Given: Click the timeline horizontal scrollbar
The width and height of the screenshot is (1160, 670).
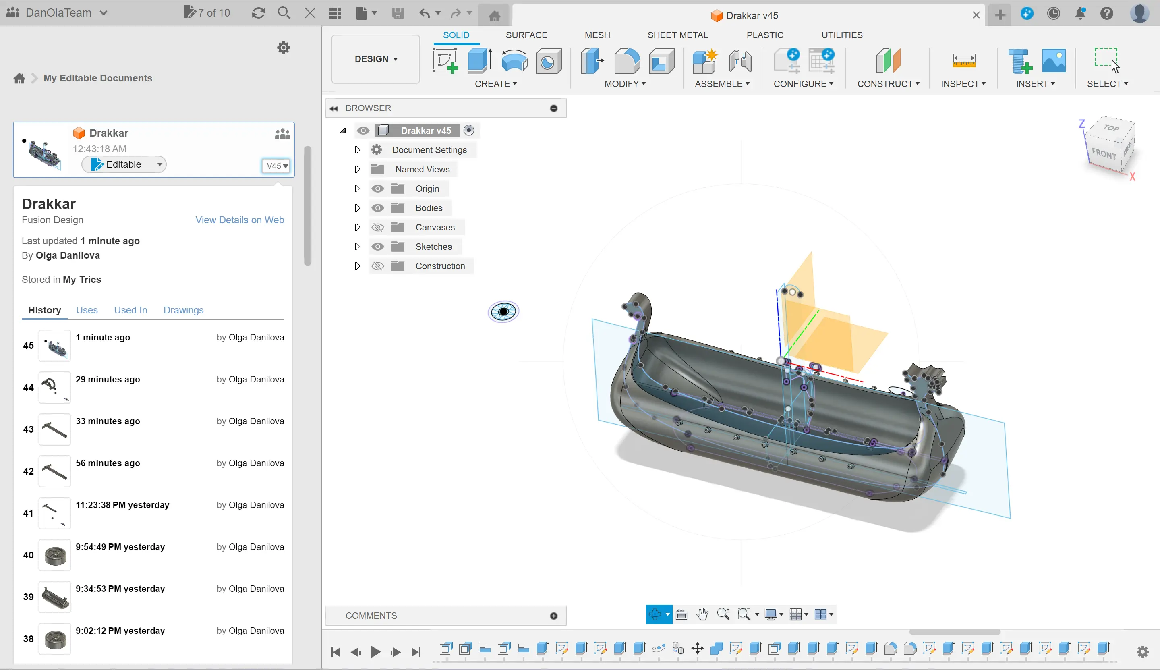Looking at the screenshot, I should click(955, 631).
